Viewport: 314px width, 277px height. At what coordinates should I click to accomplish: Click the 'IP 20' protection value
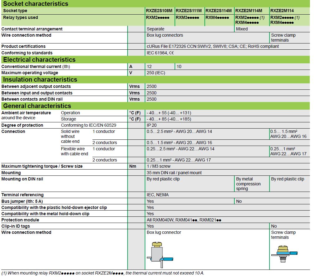pos(152,125)
